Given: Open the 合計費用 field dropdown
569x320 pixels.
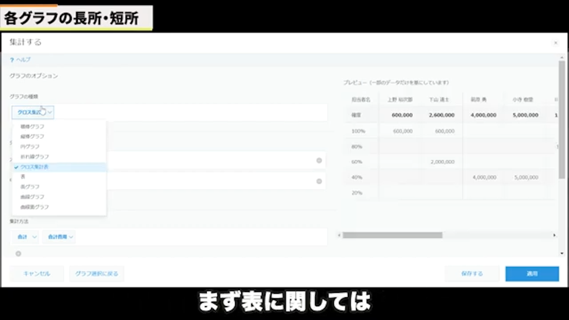Looking at the screenshot, I should [x=59, y=236].
